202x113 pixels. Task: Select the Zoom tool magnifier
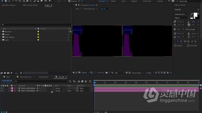coord(9,1)
